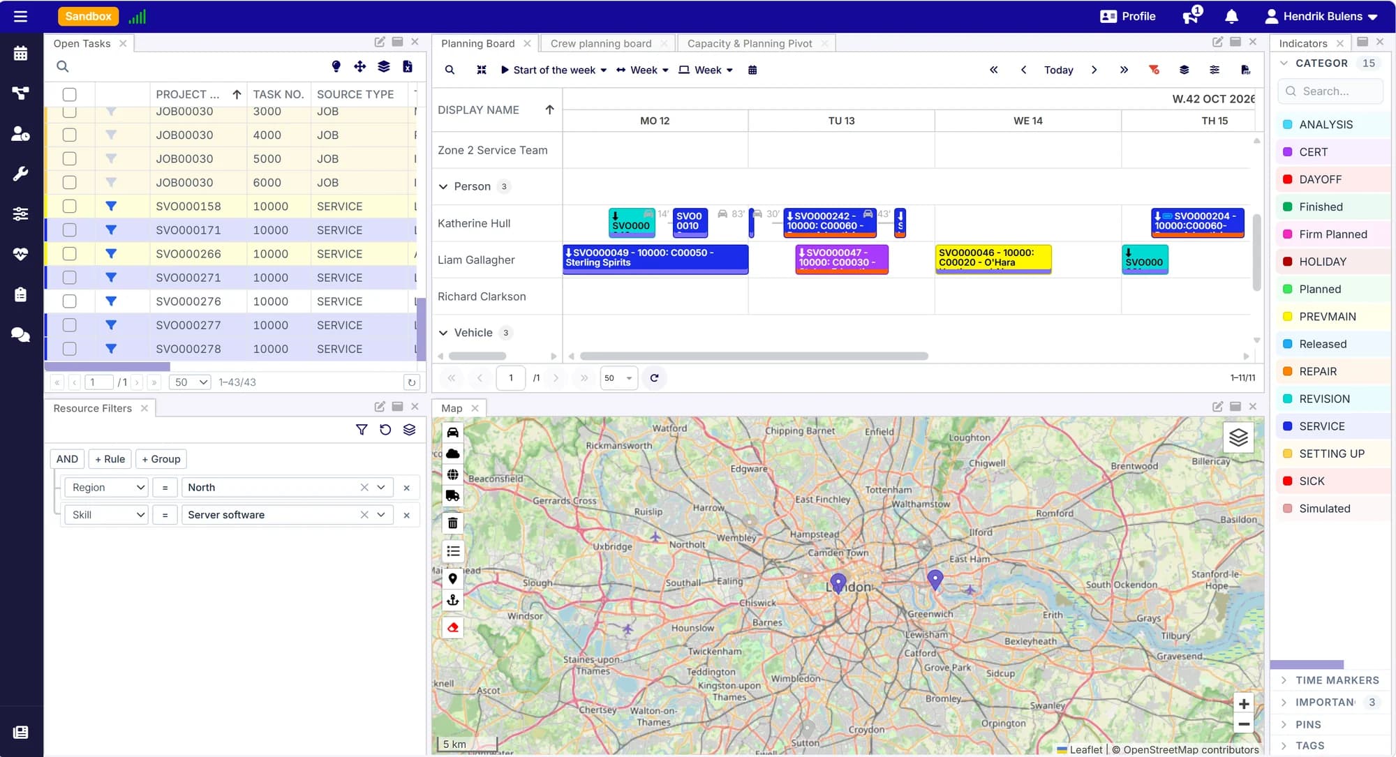Click the move arrows icon in Open Tasks

[360, 66]
